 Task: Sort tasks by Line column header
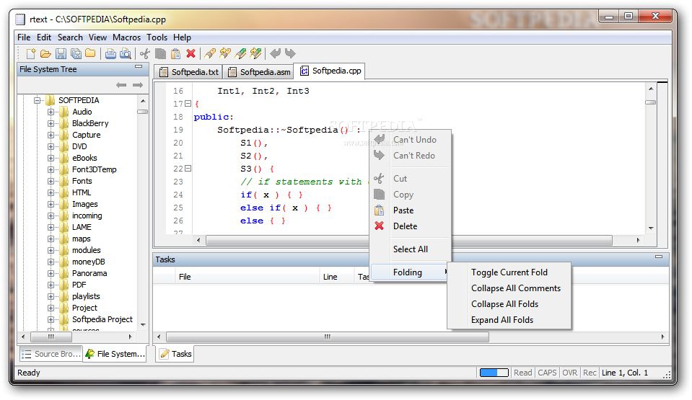(336, 277)
